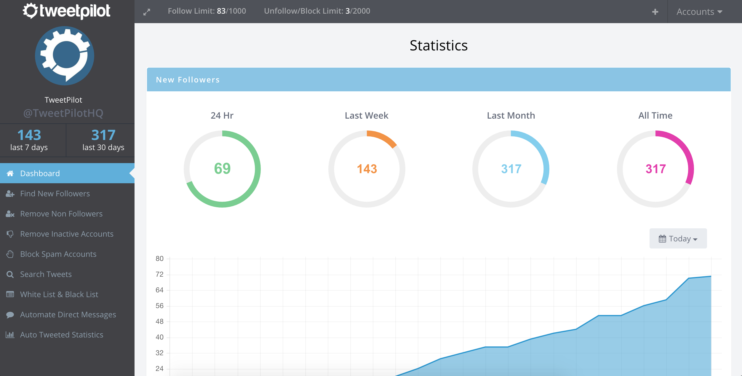Click the tweetpilot logo at top
Image resolution: width=742 pixels, height=376 pixels.
tap(67, 11)
